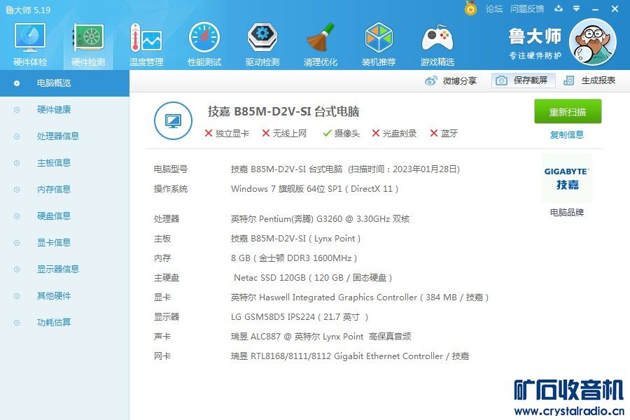
Task: Click 保存截屏 save screenshot button
Action: [x=523, y=80]
